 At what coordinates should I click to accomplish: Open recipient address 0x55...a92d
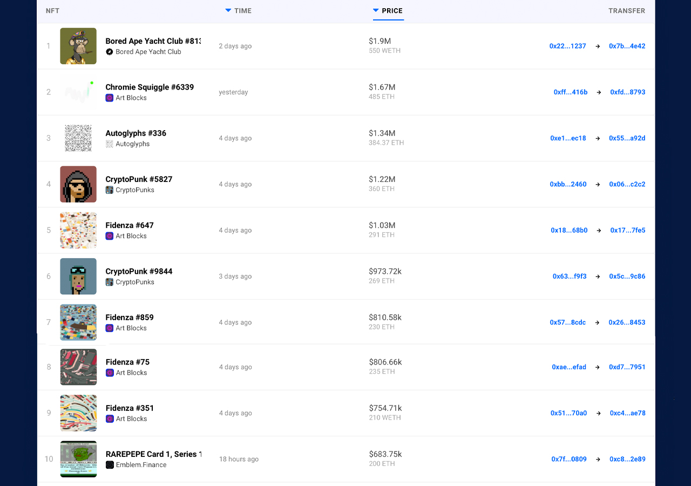click(627, 138)
